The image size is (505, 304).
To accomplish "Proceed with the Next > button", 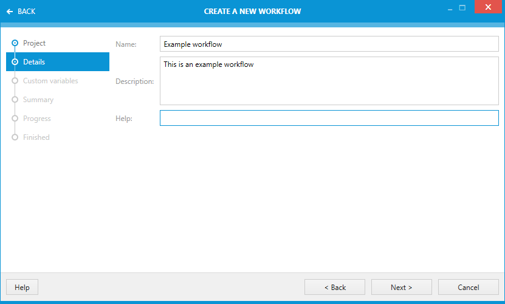I will (401, 287).
